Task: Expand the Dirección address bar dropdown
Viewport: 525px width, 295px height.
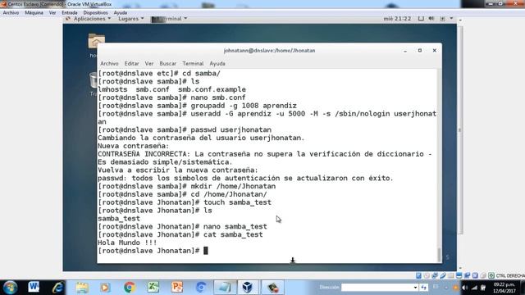Action: click(x=415, y=288)
